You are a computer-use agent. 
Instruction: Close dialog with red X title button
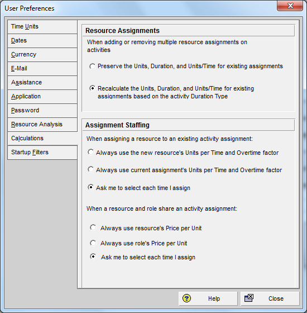click(290, 6)
